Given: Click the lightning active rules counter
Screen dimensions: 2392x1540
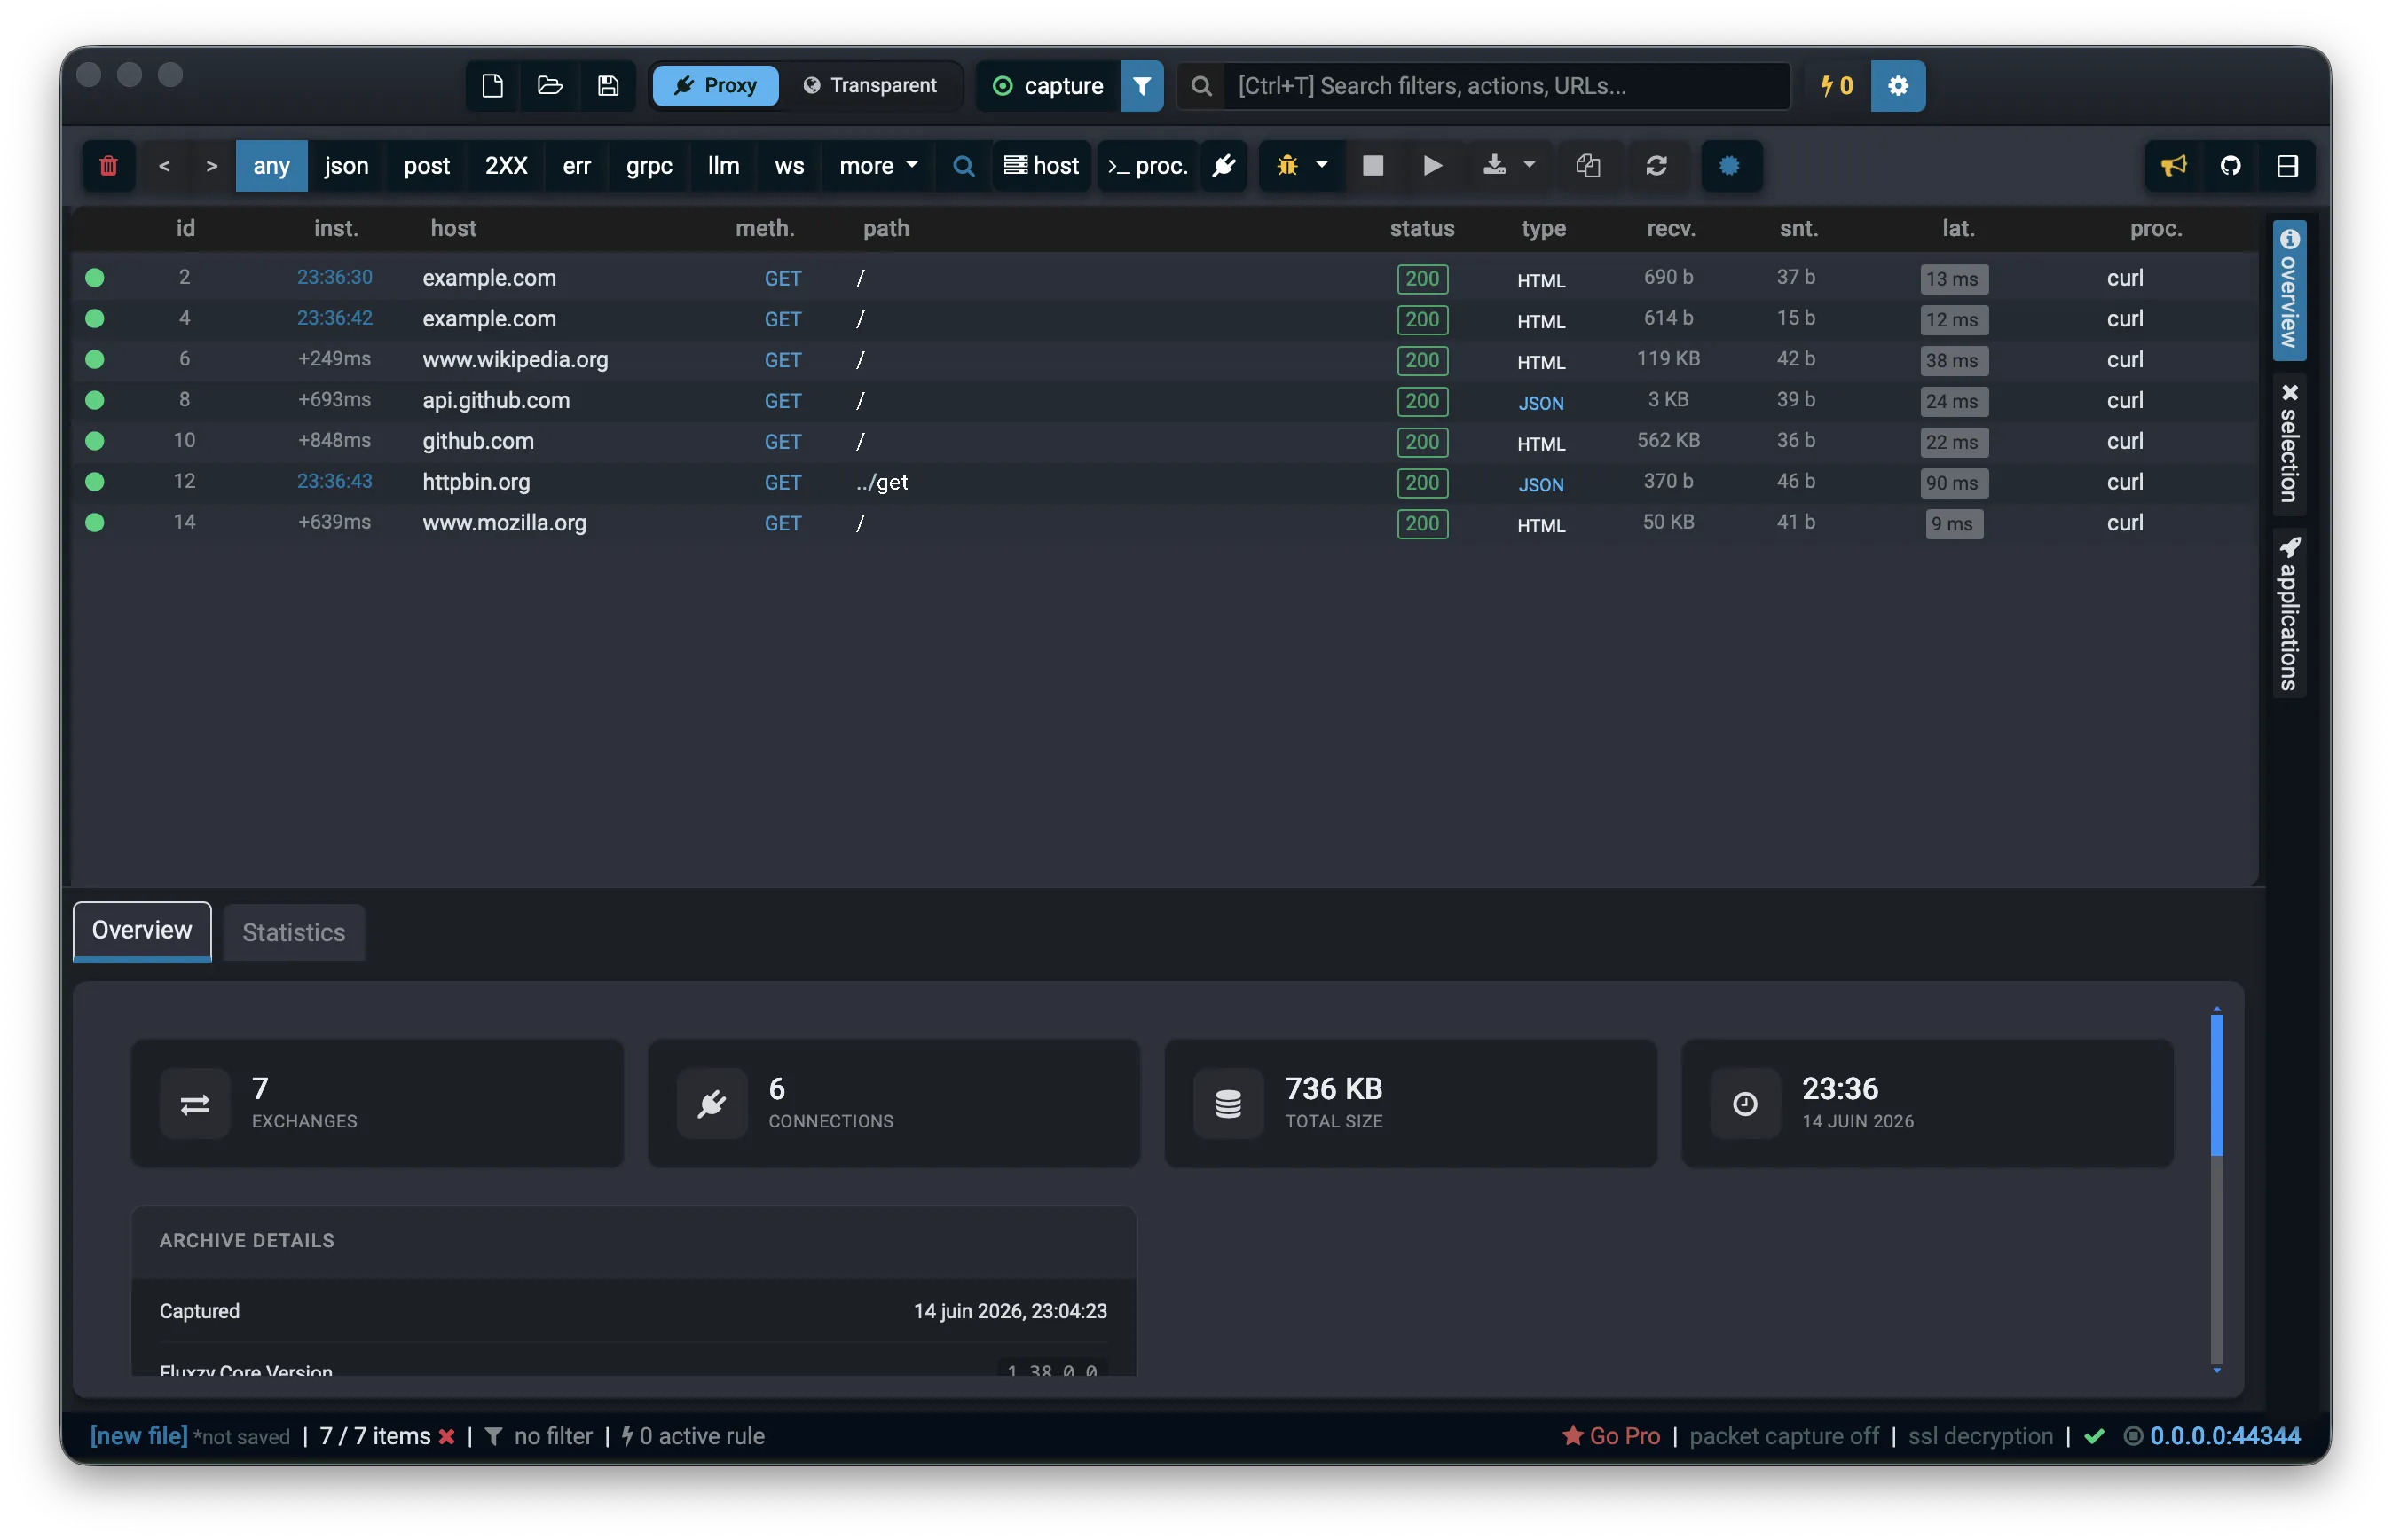Looking at the screenshot, I should coord(1836,86).
